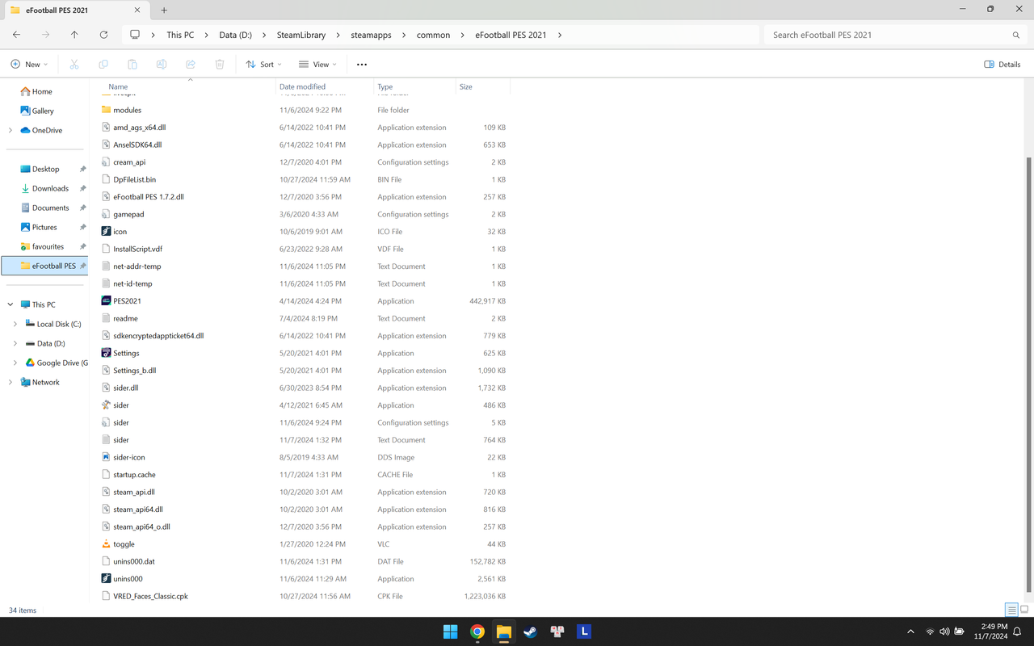1034x646 pixels.
Task: Click the Cut icon in the toolbar
Action: pos(74,64)
